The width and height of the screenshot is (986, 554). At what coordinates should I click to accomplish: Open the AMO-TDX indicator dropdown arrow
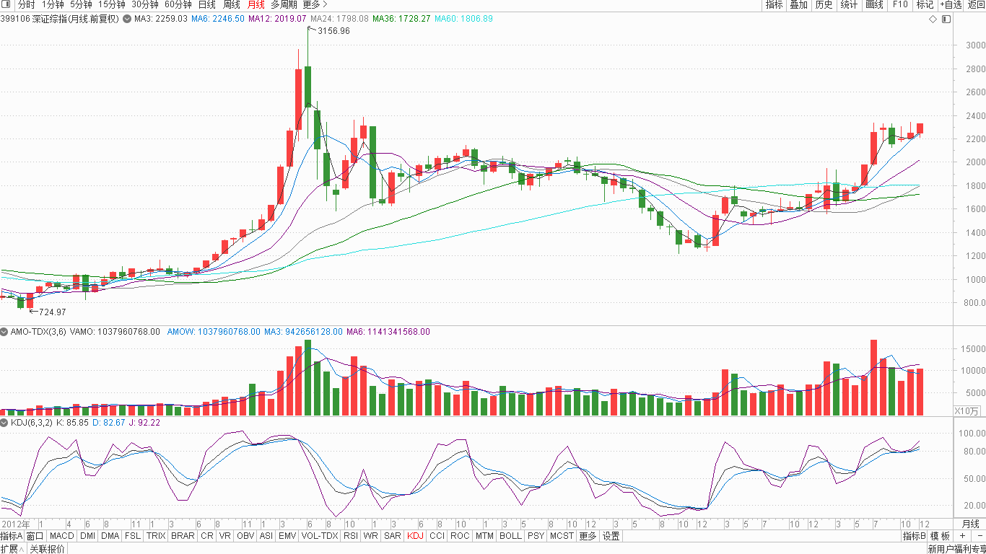coord(4,332)
